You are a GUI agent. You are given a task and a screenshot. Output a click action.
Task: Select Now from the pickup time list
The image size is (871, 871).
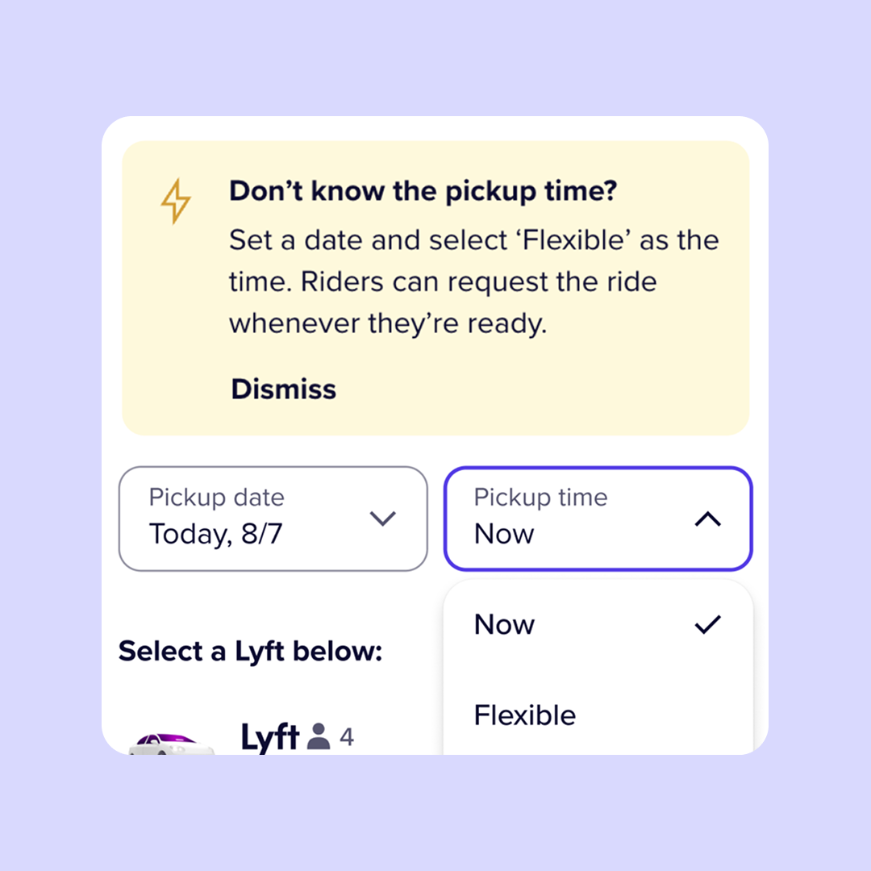click(x=505, y=624)
